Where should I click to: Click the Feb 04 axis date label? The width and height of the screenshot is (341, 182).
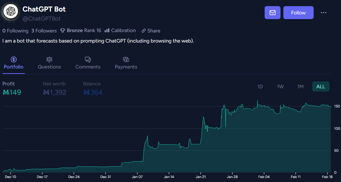[x=264, y=177]
